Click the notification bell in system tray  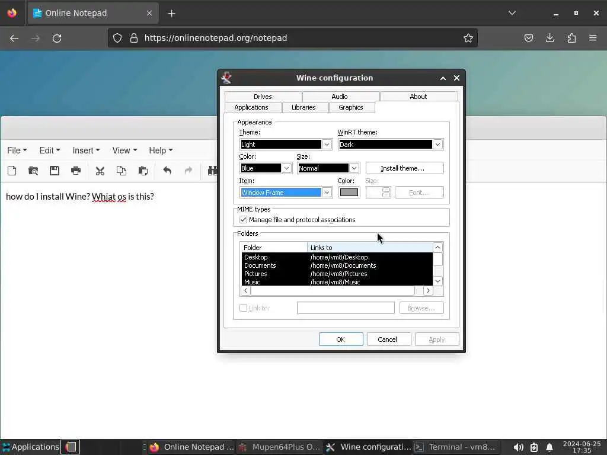click(550, 447)
